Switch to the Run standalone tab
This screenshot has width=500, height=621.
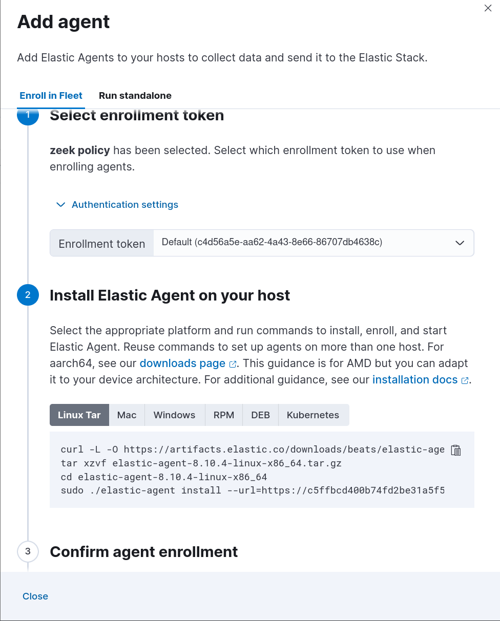(135, 96)
